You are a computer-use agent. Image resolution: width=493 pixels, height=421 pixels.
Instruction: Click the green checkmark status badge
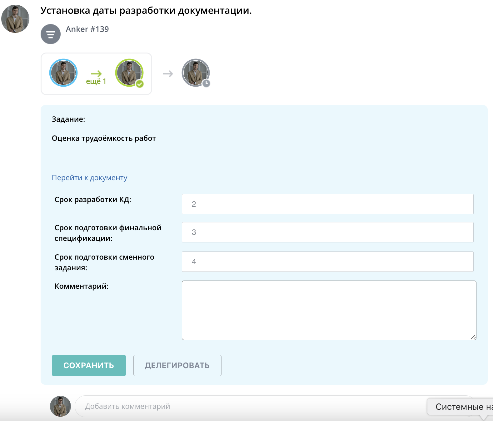[140, 84]
